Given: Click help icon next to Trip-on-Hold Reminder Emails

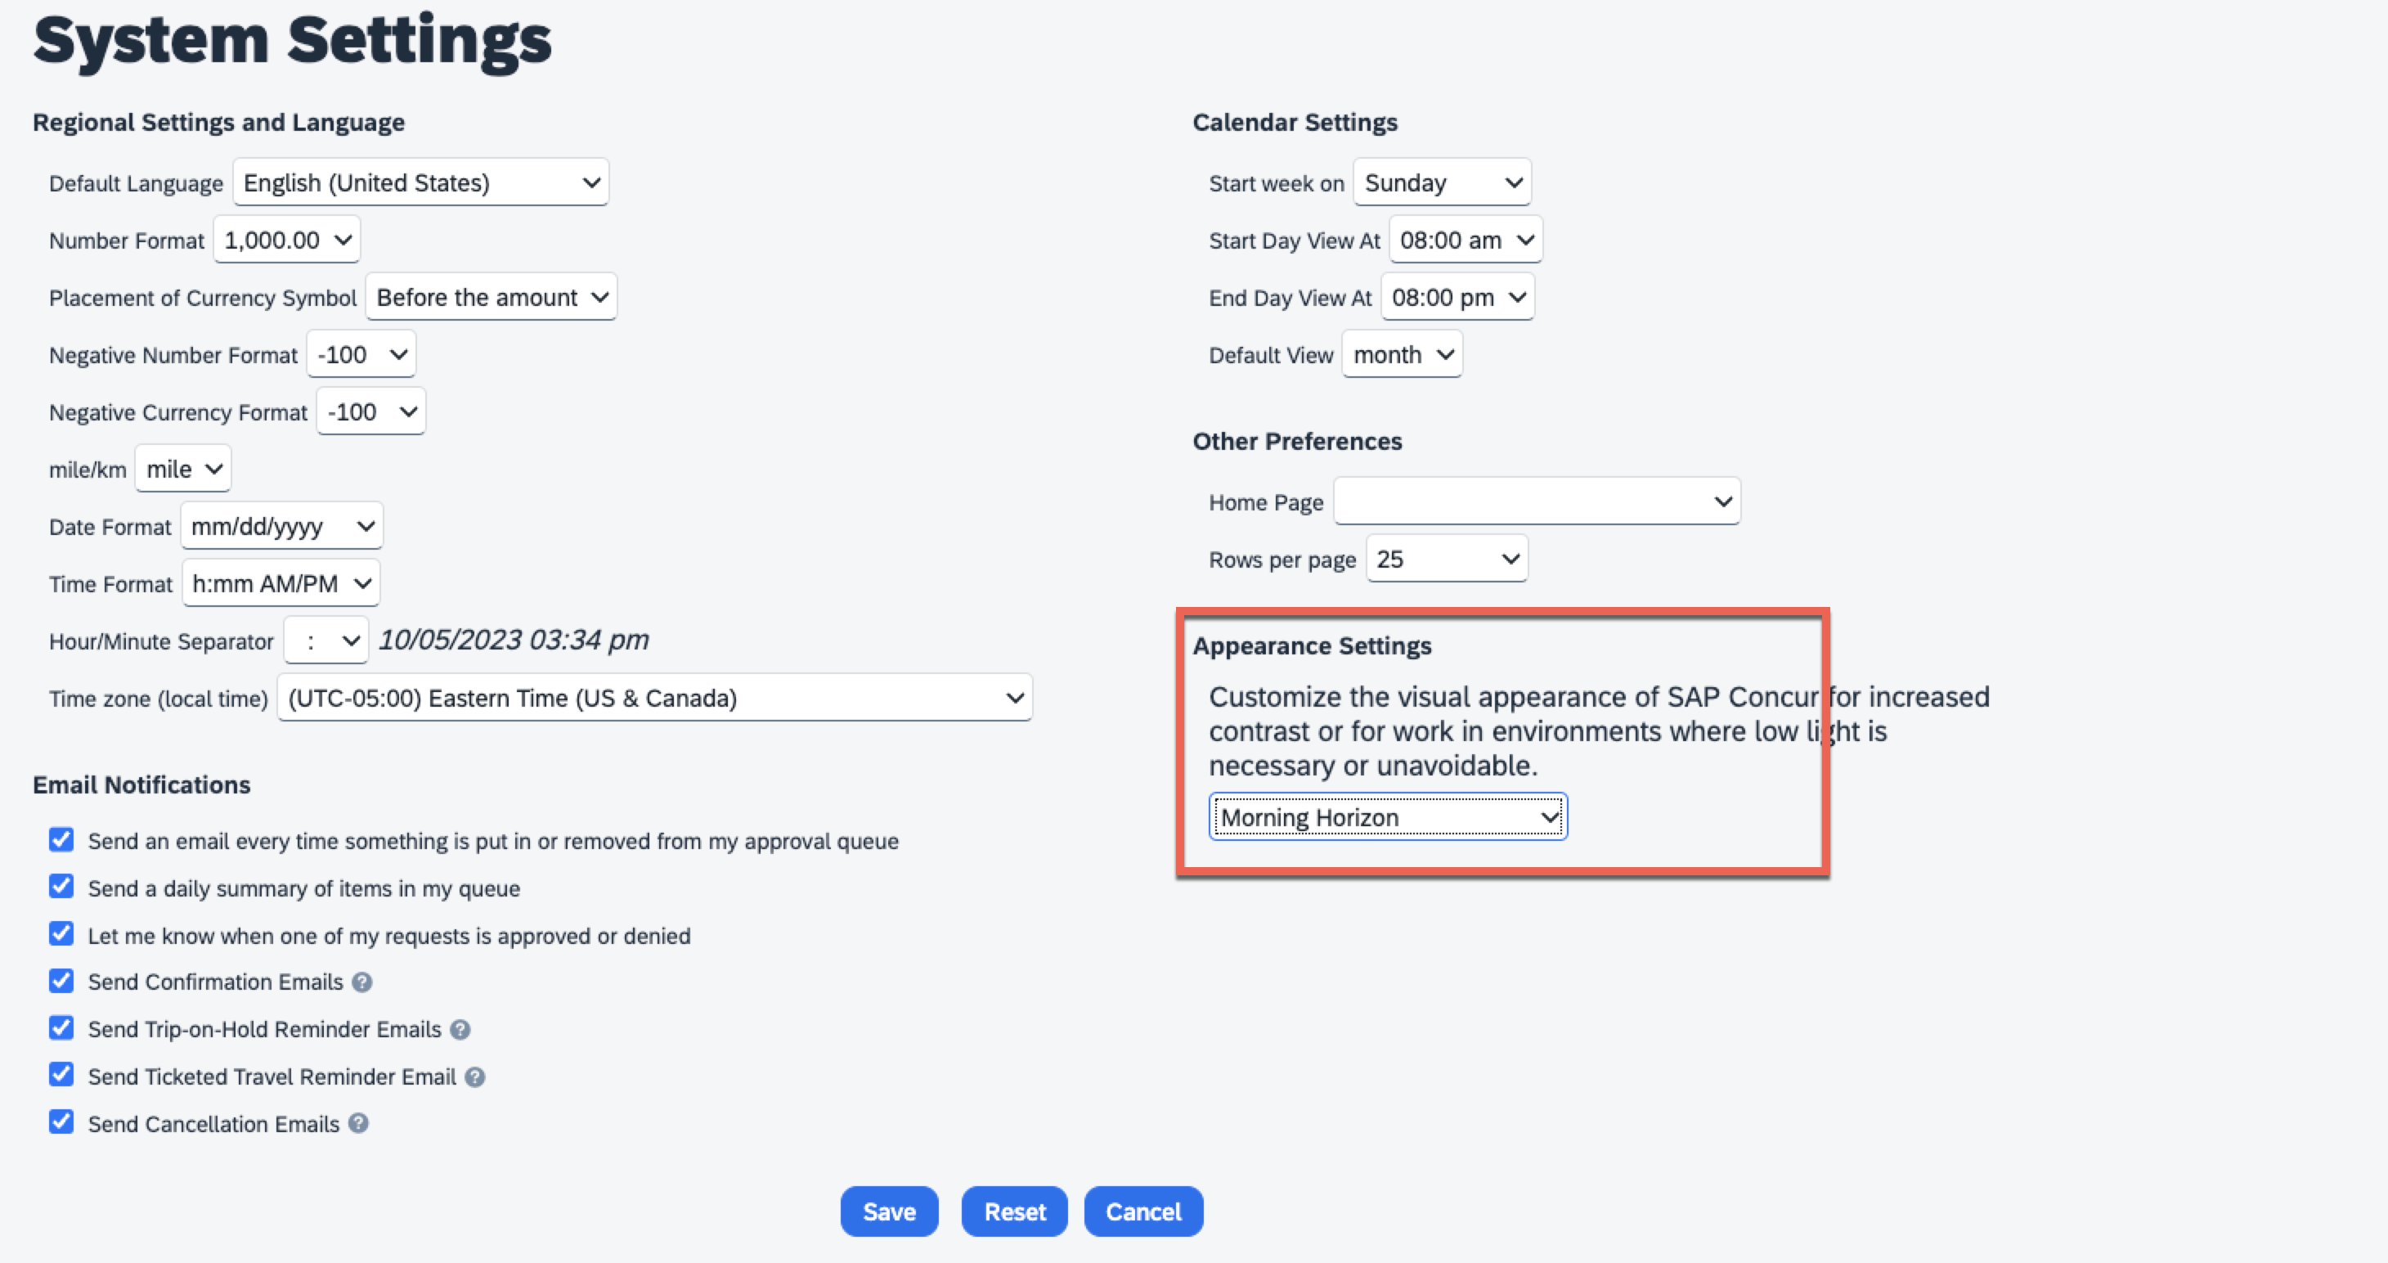Looking at the screenshot, I should pos(460,1029).
